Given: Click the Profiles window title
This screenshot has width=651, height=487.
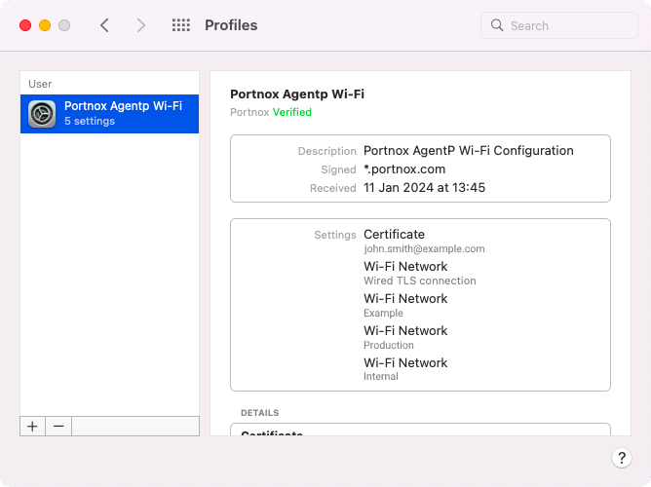Looking at the screenshot, I should coord(231,25).
